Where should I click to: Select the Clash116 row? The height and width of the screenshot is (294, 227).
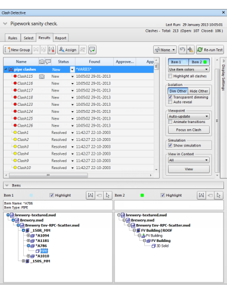[x=79, y=84]
